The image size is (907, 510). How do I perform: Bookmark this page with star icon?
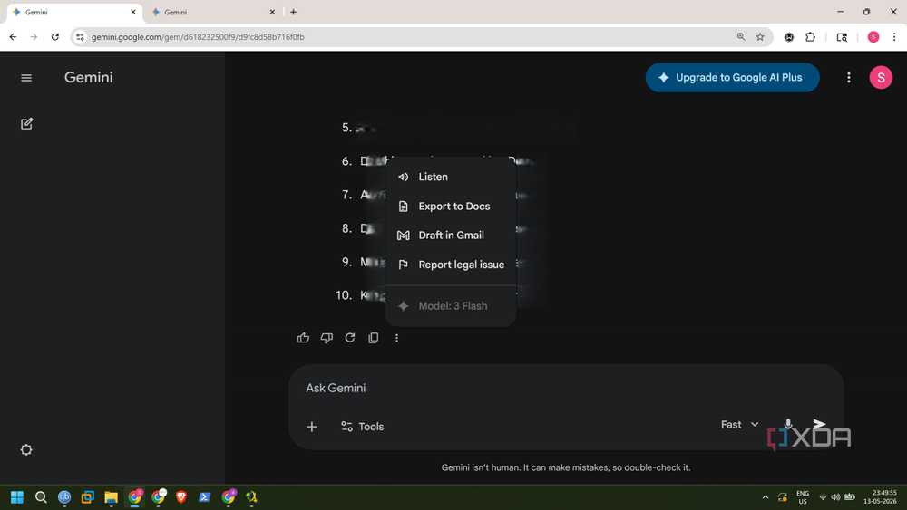(760, 37)
